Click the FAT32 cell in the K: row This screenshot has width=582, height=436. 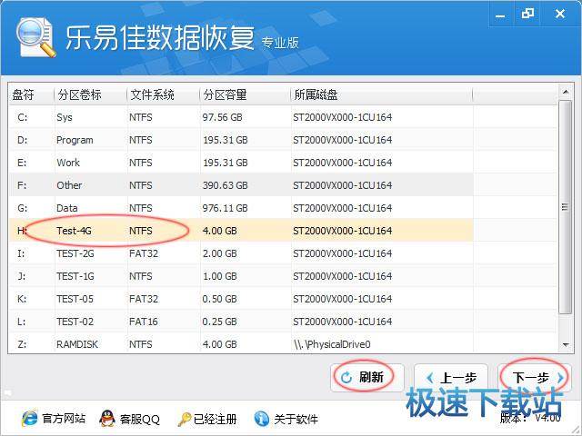[144, 299]
